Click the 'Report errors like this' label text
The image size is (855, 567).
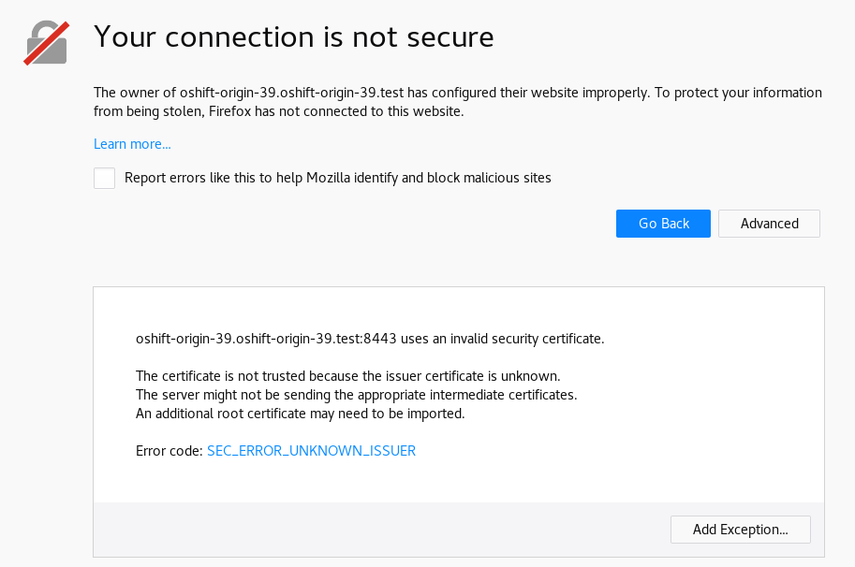pyautogui.click(x=337, y=178)
